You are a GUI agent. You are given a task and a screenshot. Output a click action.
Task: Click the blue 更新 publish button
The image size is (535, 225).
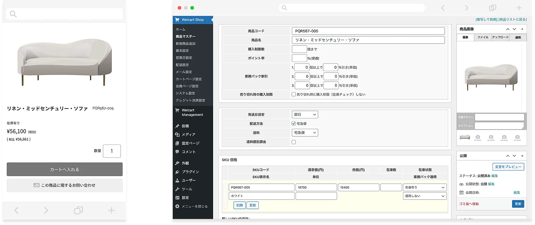[x=518, y=204]
